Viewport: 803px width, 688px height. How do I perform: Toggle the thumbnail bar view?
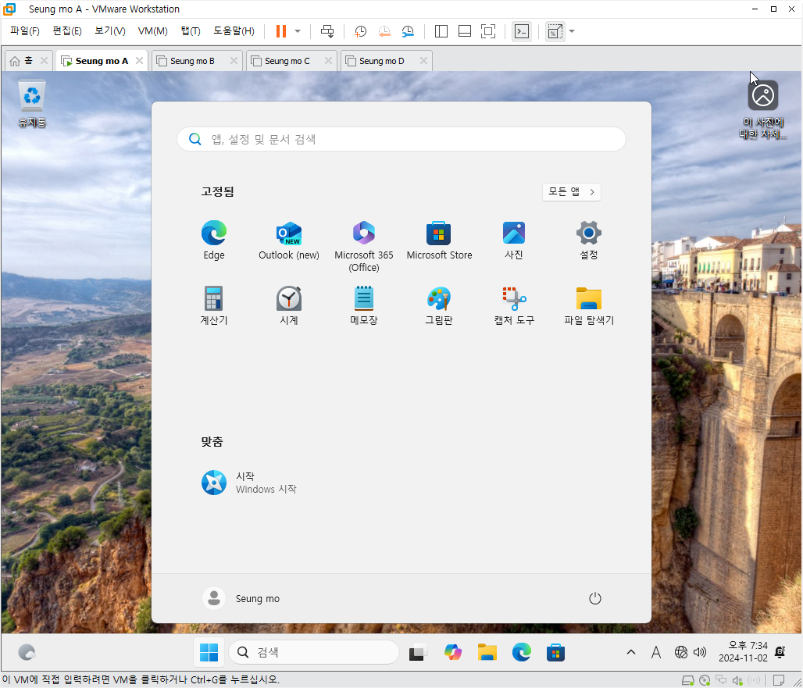465,31
